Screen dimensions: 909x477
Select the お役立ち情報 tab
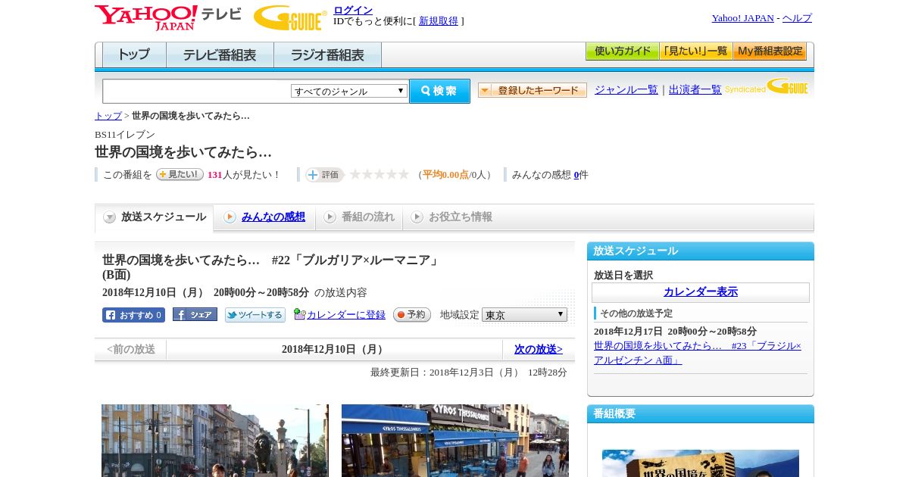tap(451, 217)
